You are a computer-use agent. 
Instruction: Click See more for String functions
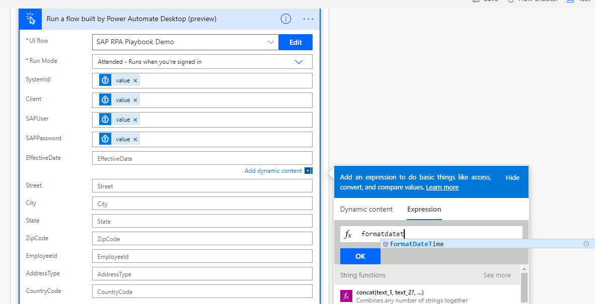click(497, 275)
